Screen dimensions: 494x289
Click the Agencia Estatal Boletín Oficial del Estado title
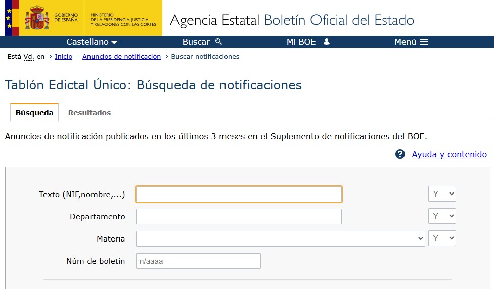coord(292,20)
